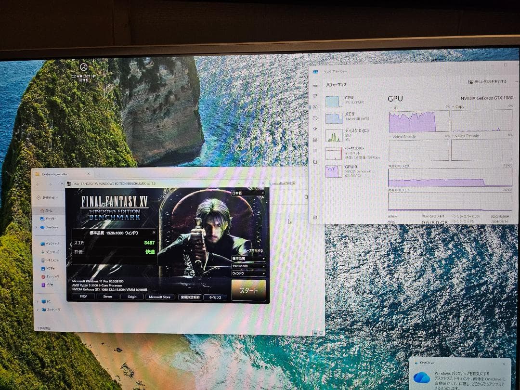The height and width of the screenshot is (390, 520).
Task: Close File Explorer tab ffxvbench_installer
Action: [89, 174]
